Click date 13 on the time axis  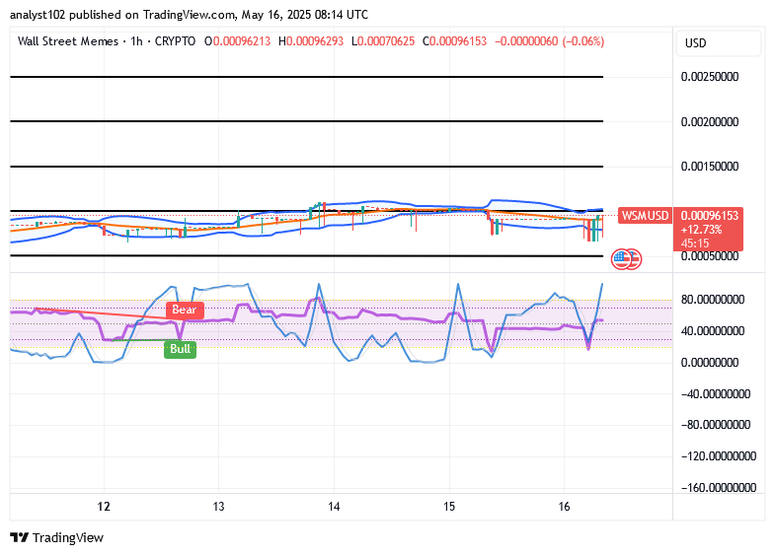click(x=218, y=507)
